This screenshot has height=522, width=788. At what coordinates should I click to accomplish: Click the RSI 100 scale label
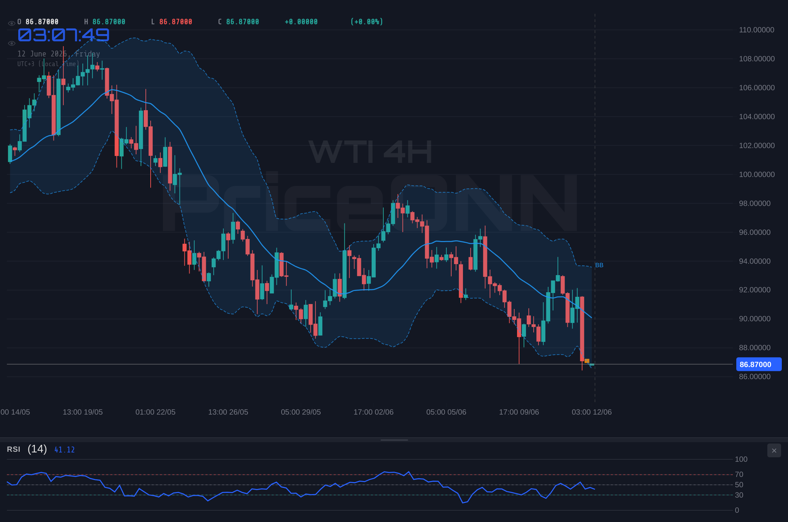[x=741, y=459]
